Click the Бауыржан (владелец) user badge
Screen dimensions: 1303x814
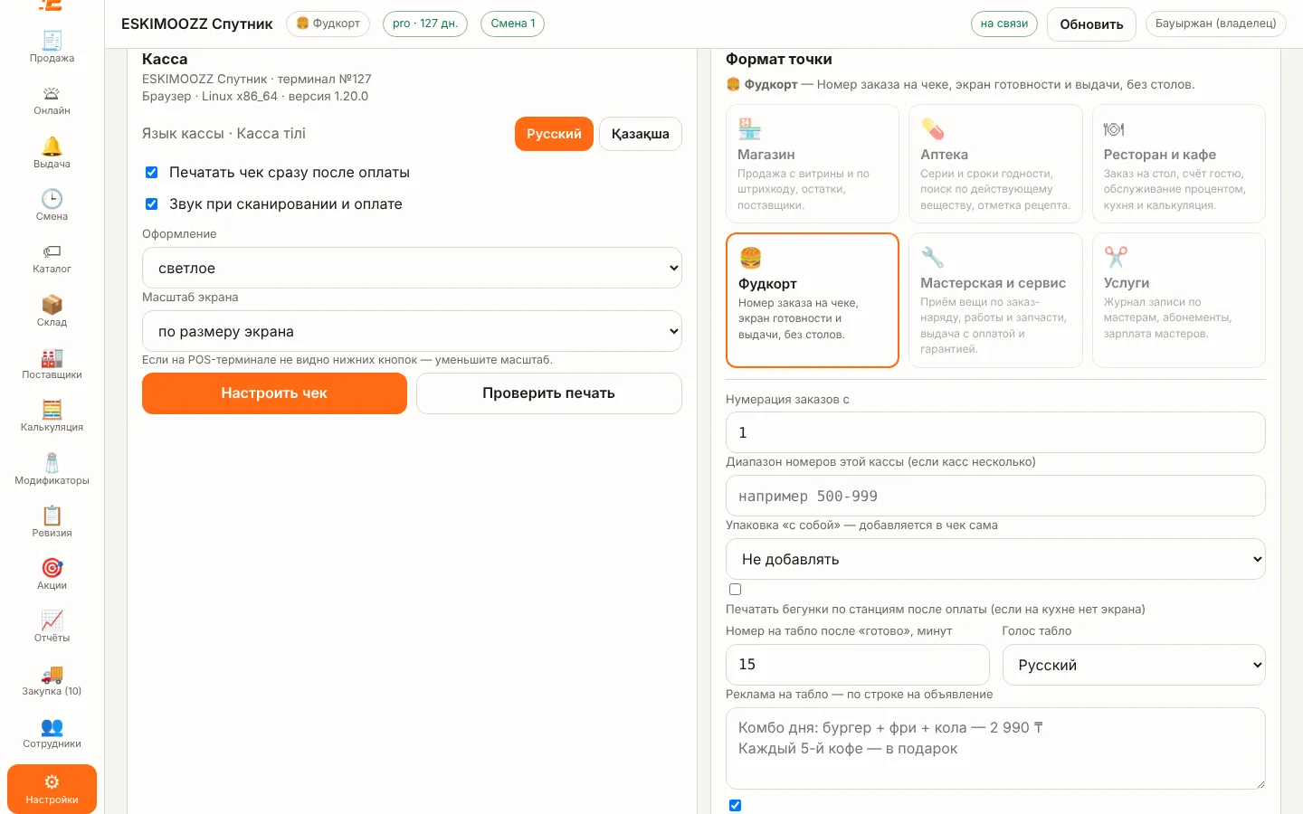click(1216, 24)
